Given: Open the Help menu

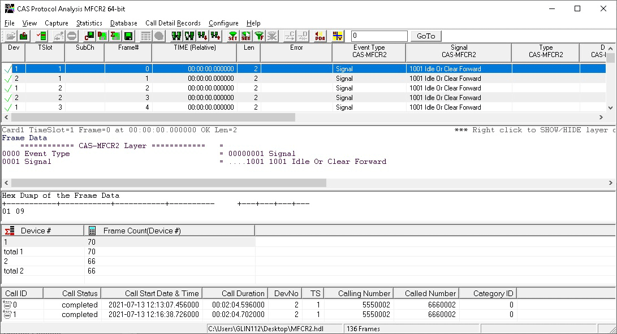Looking at the screenshot, I should 253,23.
